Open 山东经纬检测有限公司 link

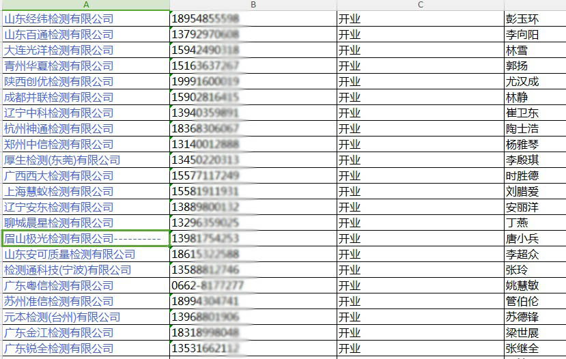(x=59, y=19)
